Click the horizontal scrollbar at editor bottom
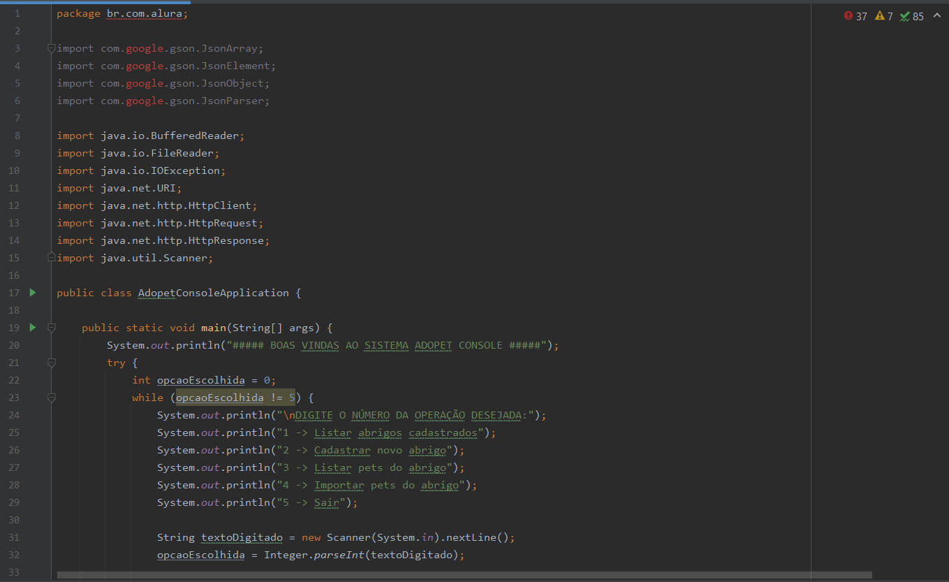The image size is (949, 582). click(x=464, y=575)
